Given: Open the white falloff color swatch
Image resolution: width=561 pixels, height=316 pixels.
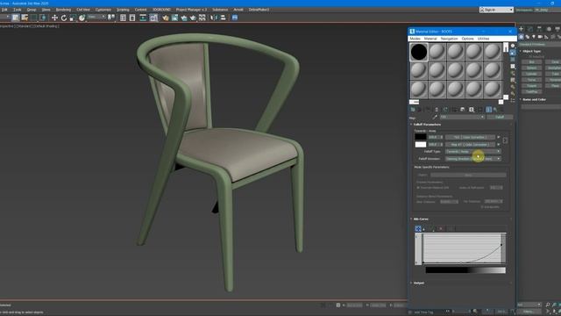Looking at the screenshot, I should click(421, 144).
